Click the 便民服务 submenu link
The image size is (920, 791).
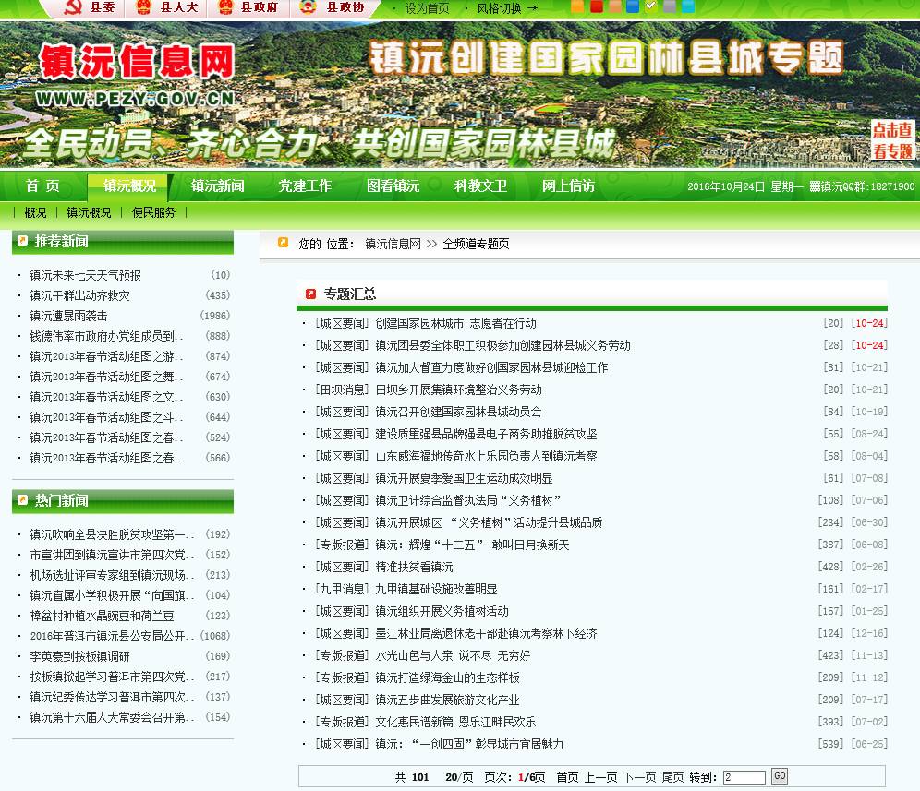tap(153, 212)
